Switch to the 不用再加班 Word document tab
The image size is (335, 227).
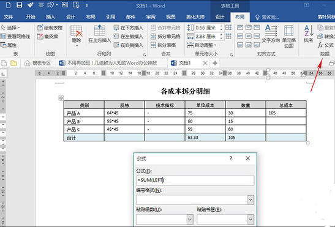coord(108,63)
